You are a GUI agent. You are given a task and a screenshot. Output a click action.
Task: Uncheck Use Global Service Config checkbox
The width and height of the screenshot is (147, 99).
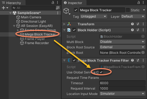pos(101,72)
